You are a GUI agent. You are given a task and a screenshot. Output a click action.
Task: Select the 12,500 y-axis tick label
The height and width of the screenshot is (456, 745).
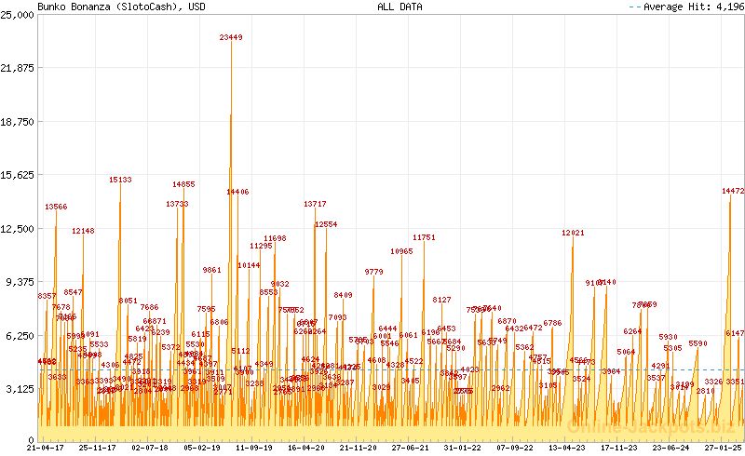(18, 228)
